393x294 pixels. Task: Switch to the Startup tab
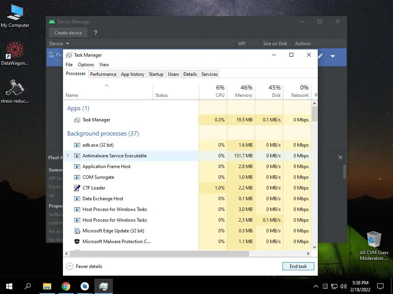click(x=156, y=74)
